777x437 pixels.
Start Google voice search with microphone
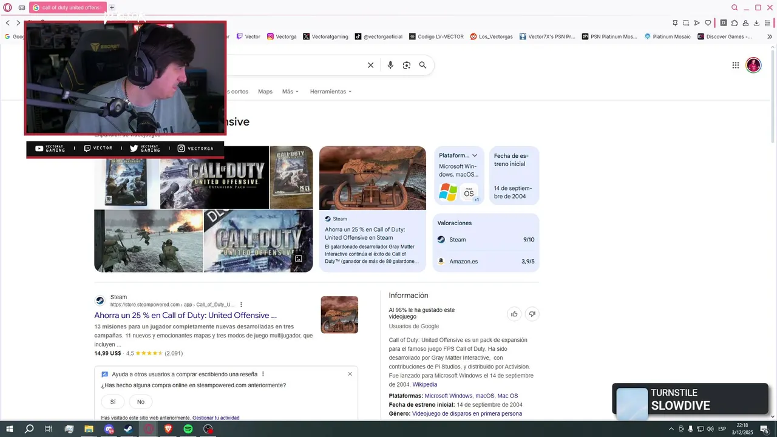(x=390, y=65)
